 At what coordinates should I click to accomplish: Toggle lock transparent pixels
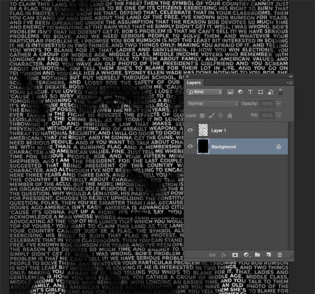click(202, 115)
